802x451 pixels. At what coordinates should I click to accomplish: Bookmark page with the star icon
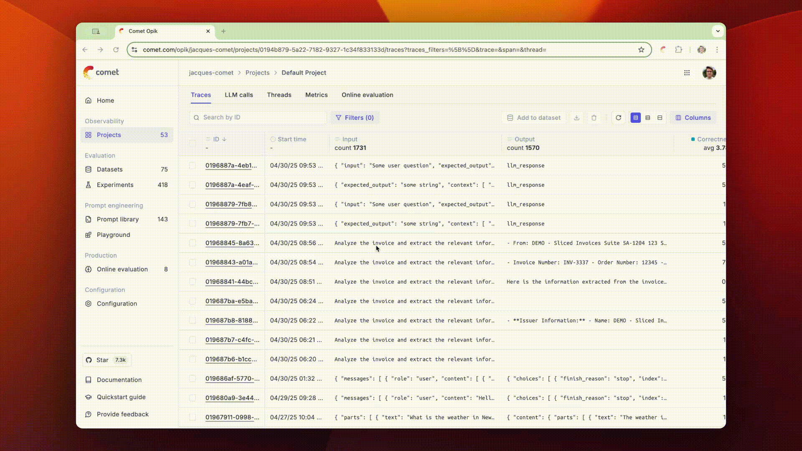pyautogui.click(x=641, y=50)
